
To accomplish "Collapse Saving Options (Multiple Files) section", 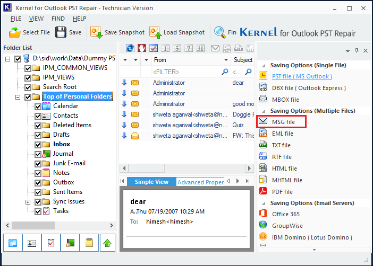I will [264, 111].
